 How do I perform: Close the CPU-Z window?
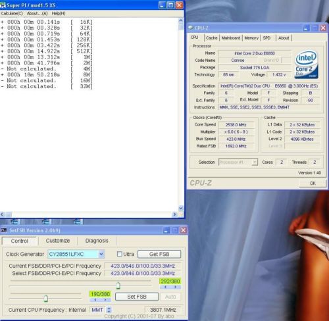tap(323, 28)
